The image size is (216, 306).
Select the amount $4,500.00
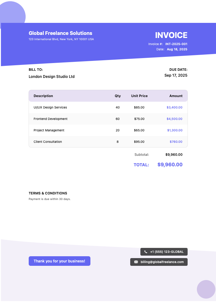coord(175,119)
